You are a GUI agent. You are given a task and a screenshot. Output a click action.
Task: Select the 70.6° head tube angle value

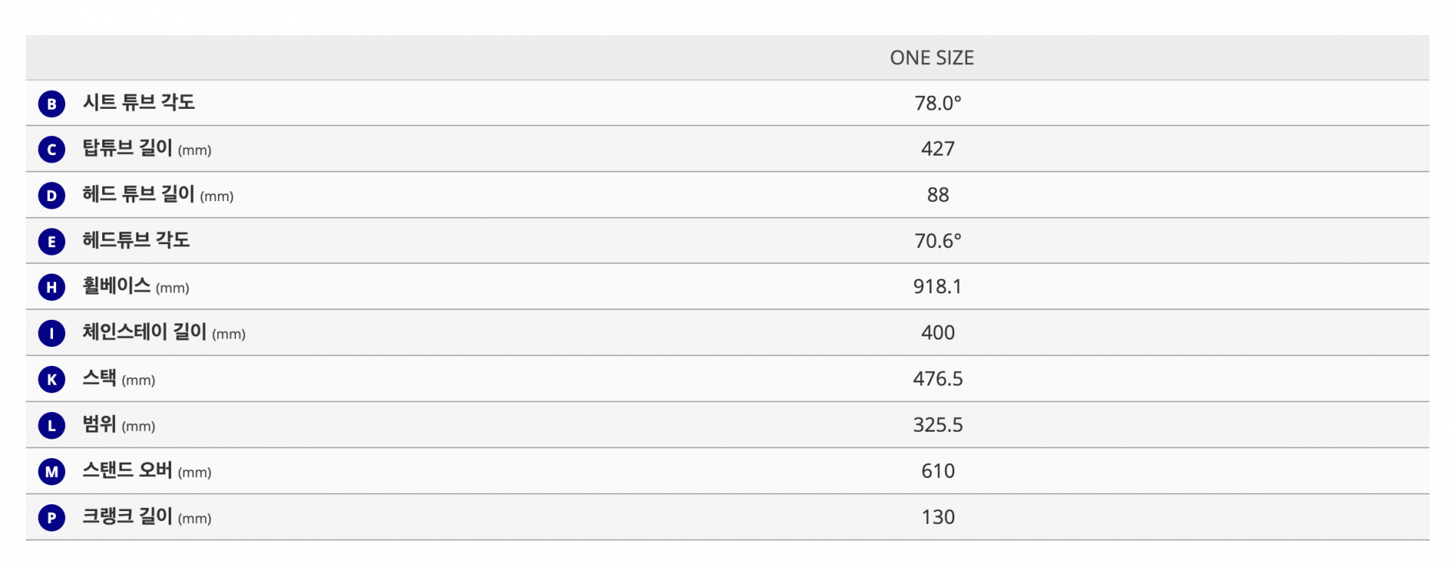(x=938, y=241)
